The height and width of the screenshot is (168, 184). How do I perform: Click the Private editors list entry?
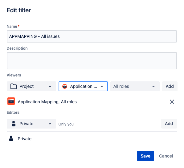pos(25,139)
